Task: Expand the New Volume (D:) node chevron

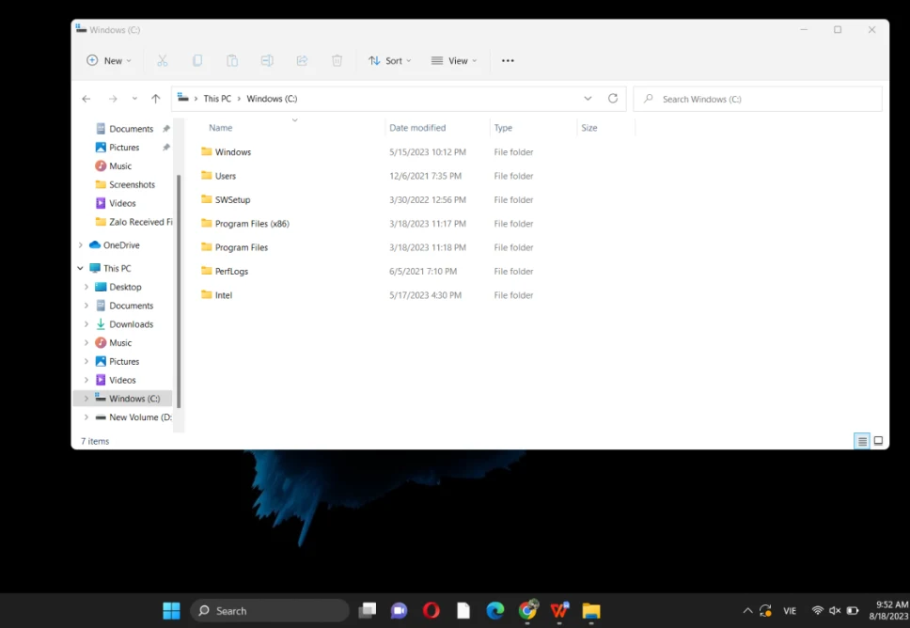Action: pyautogui.click(x=86, y=416)
